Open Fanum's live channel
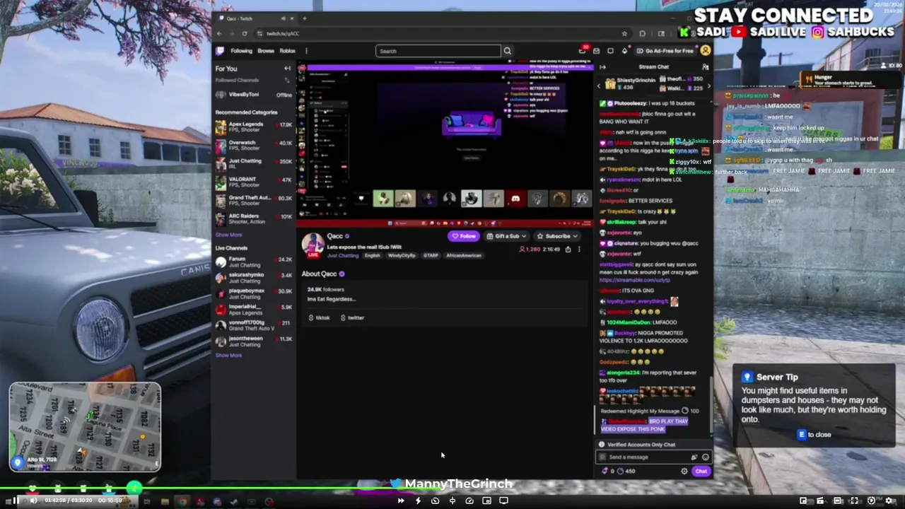Viewport: 905px width, 509px height. [x=255, y=262]
